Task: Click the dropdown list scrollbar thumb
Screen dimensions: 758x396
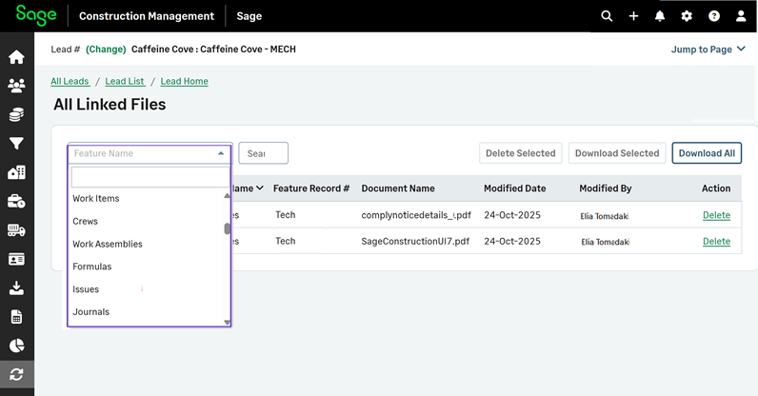Action: 227,228
